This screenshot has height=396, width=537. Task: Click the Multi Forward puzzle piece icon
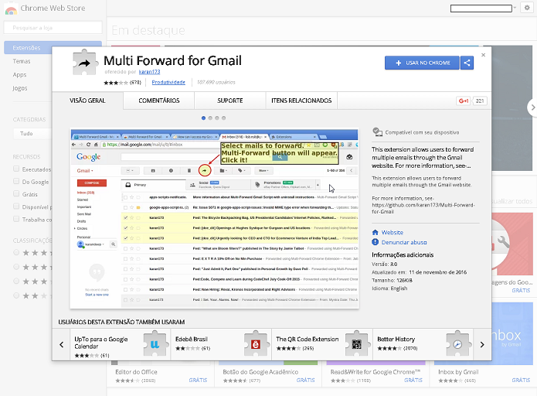click(84, 63)
